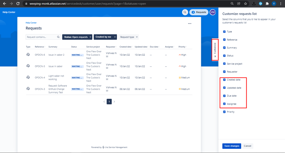The image size is (285, 153).
Task: Click the type icon for OFOCN-4
Action: point(28,77)
